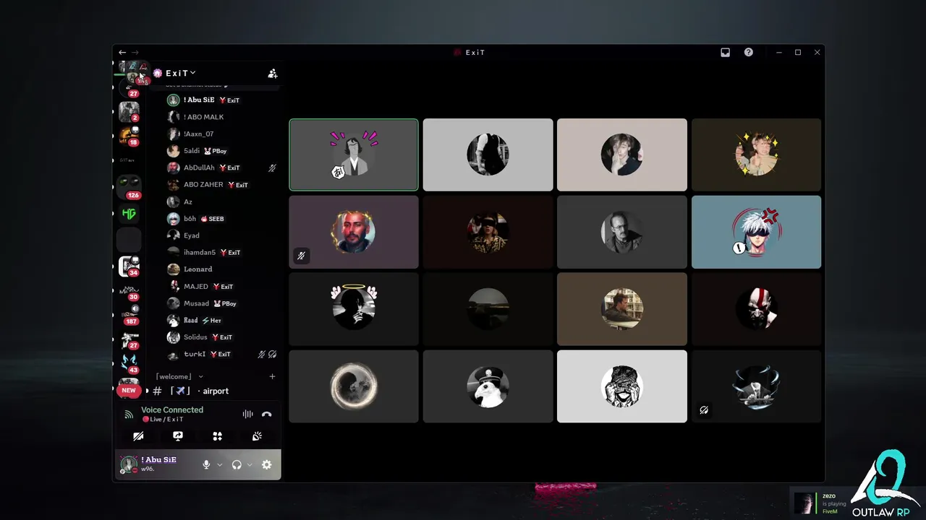The width and height of the screenshot is (926, 520).
Task: Select voice member ihamdan5
Action: (222, 252)
